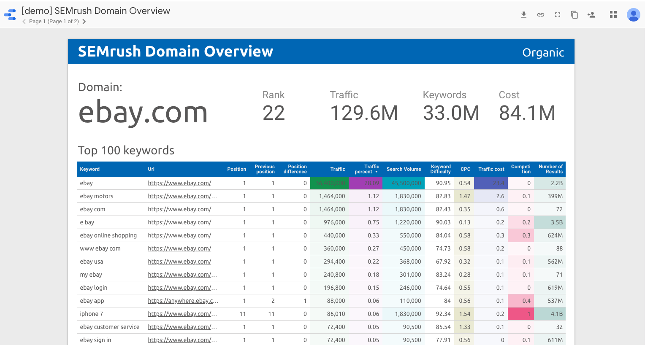Sort table by Keyword column header
The width and height of the screenshot is (645, 345).
[x=90, y=169]
